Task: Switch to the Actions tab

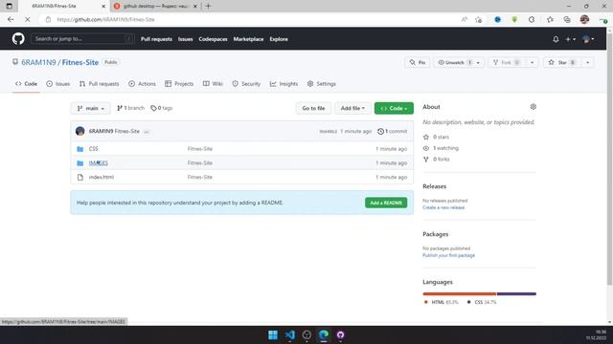Action: click(143, 84)
